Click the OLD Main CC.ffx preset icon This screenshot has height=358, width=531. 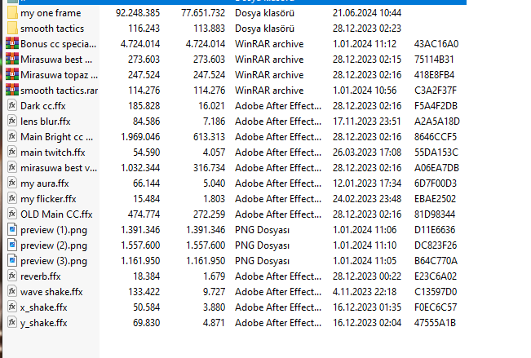12,214
